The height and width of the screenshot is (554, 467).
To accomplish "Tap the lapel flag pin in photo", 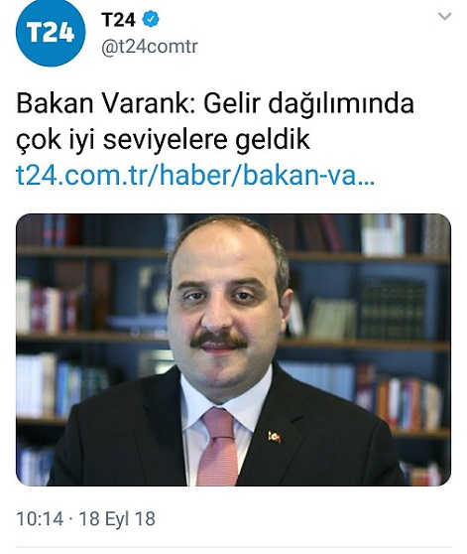I will 274,437.
